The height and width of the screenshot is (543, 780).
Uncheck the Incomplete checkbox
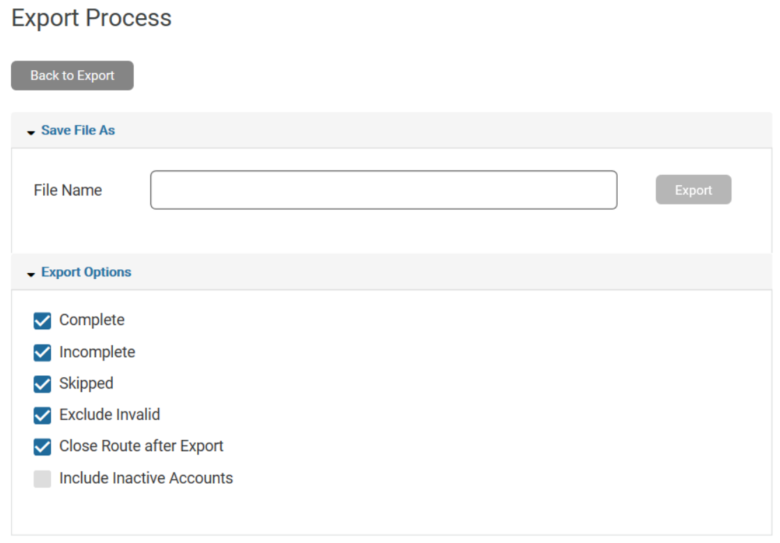[42, 353]
